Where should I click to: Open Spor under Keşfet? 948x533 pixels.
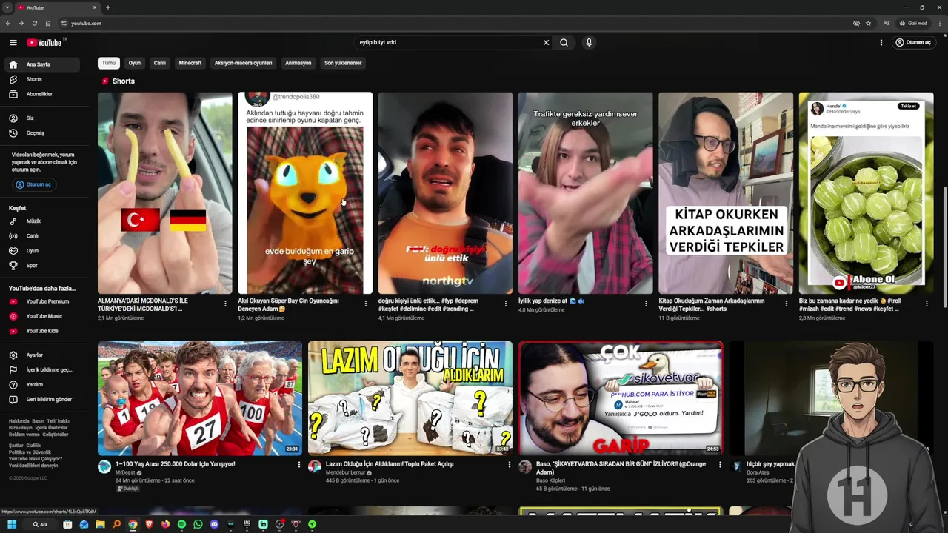(41, 265)
